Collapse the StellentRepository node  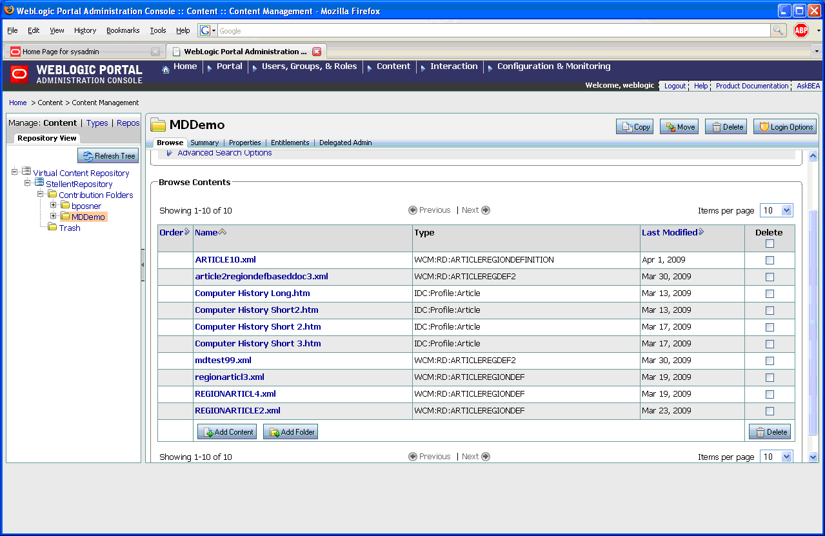28,183
